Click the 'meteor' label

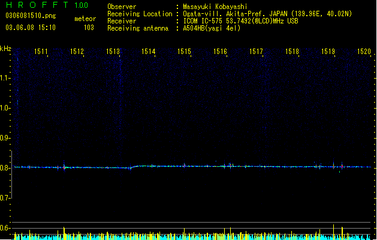[85, 19]
